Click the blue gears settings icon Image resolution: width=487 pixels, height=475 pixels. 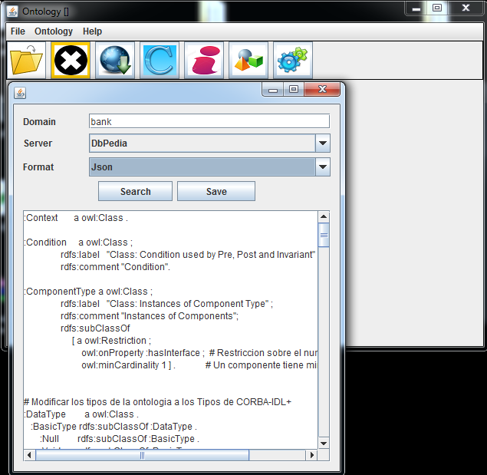point(292,61)
